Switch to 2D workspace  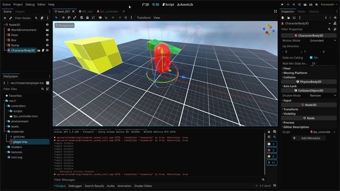tap(146, 4)
